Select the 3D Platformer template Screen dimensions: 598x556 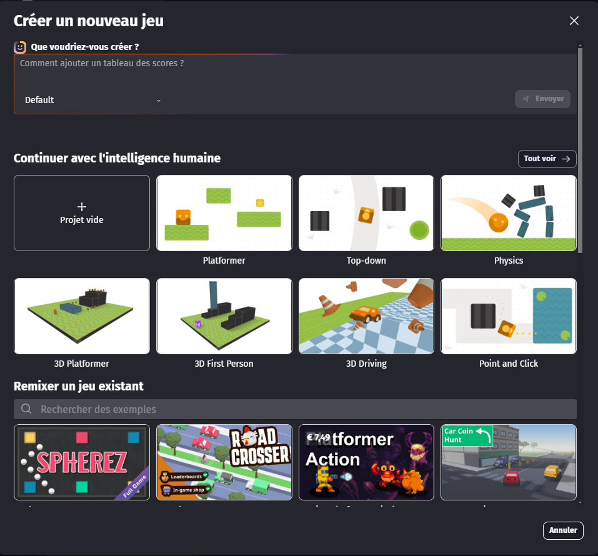82,316
